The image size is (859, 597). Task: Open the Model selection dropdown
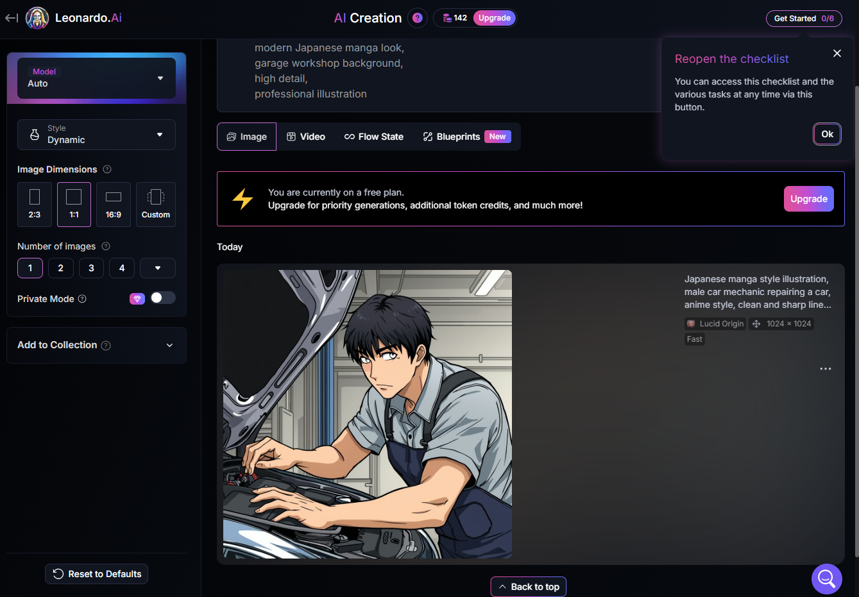coord(96,78)
